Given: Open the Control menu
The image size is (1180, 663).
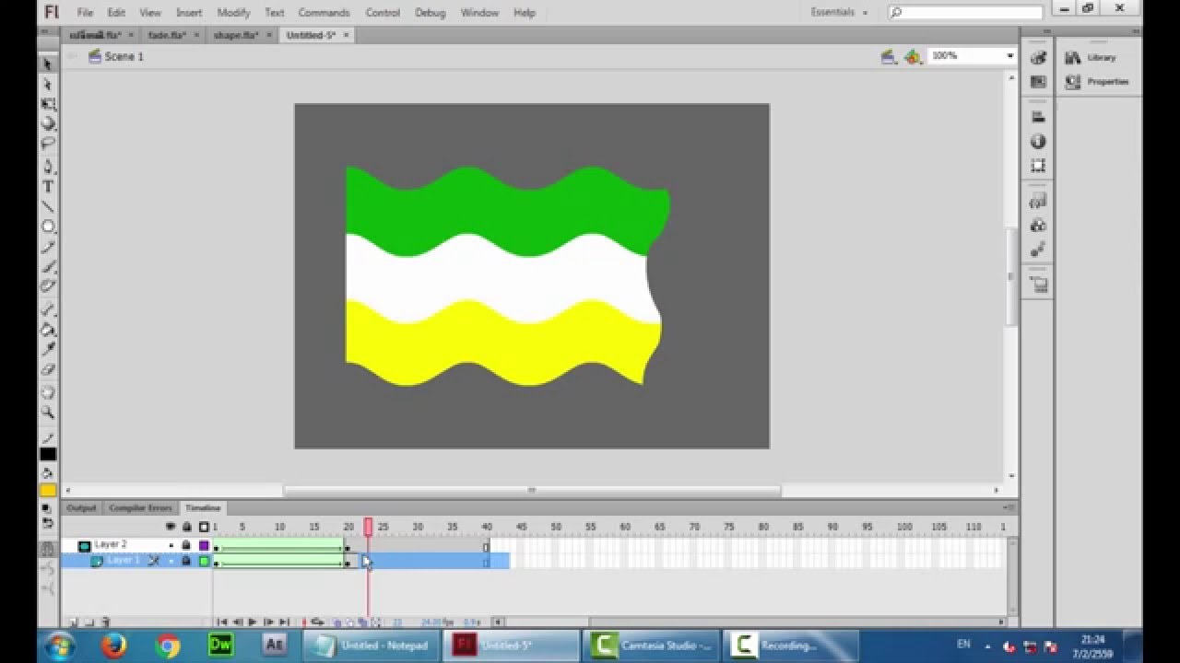Looking at the screenshot, I should [383, 13].
